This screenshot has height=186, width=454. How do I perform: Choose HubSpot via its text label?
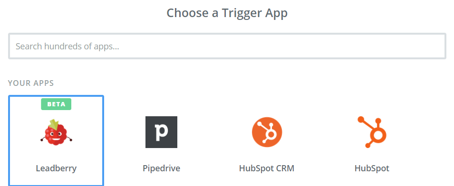click(x=372, y=168)
